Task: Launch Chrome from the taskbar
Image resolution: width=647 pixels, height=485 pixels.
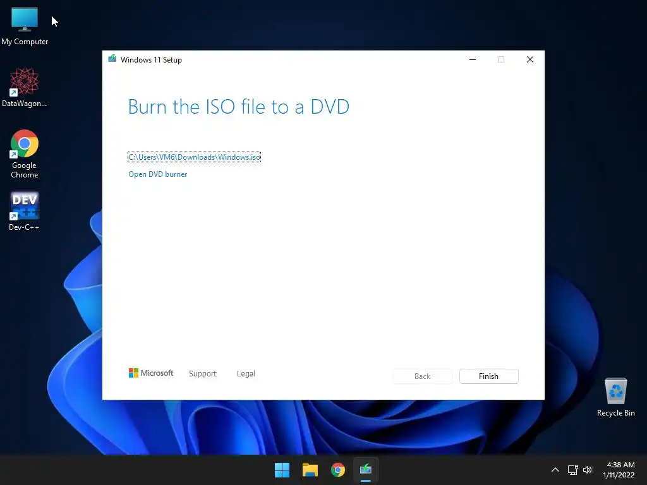Action: tap(338, 470)
